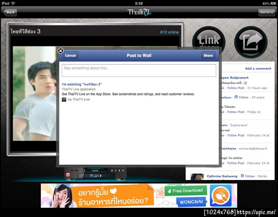
Task: Tap the blue WONGNAI label in ad
Action: point(191,202)
